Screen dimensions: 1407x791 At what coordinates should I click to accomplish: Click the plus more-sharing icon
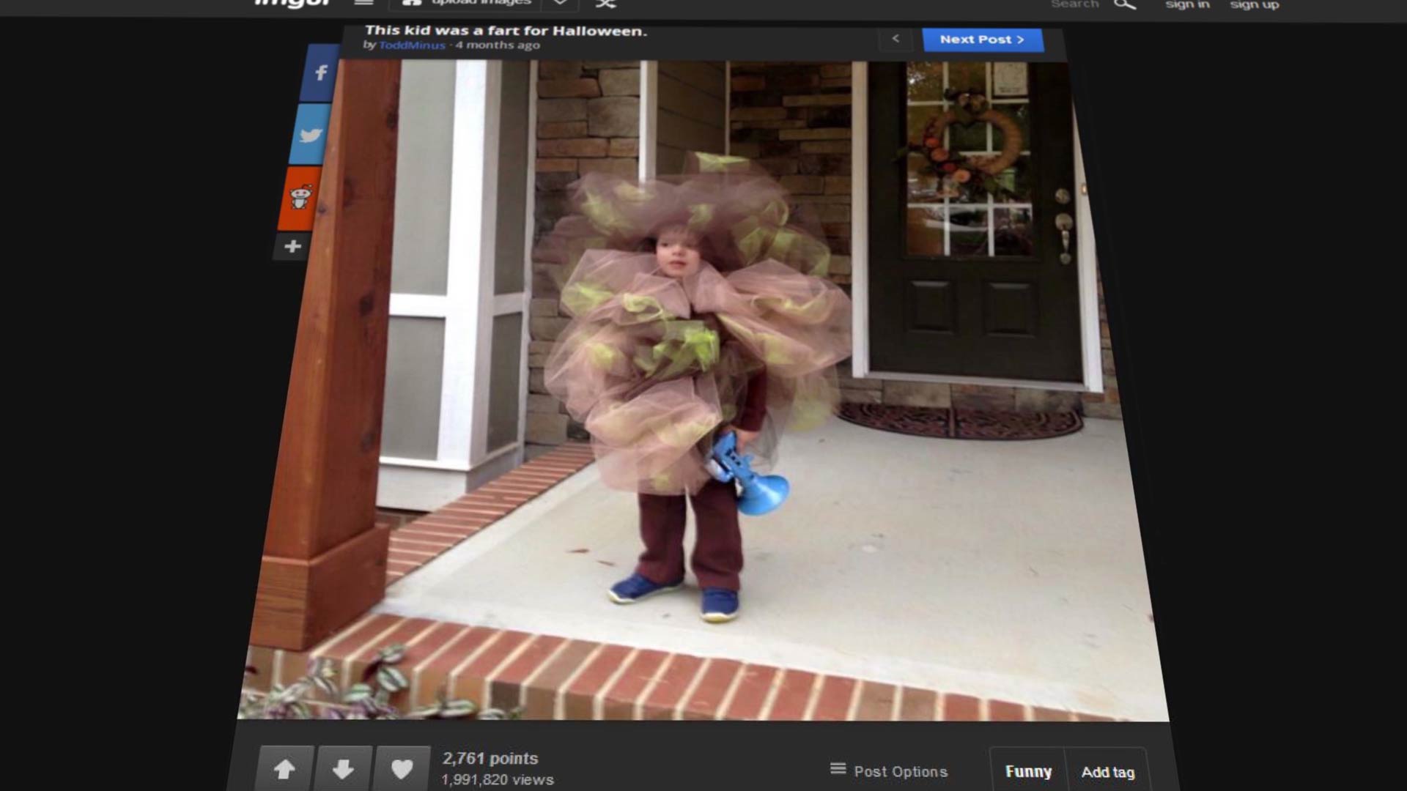tap(292, 247)
